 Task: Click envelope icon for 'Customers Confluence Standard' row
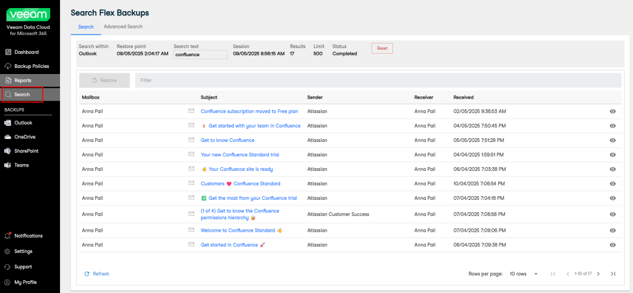click(192, 183)
